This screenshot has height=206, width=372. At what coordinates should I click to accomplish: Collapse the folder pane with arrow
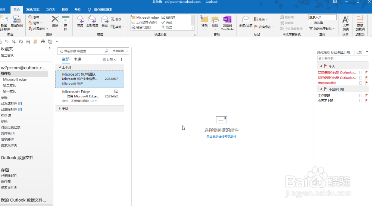(50, 48)
